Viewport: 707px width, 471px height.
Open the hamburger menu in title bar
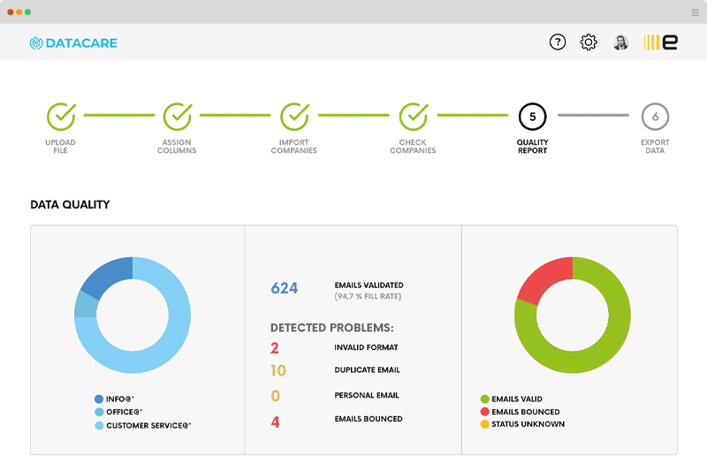click(695, 12)
